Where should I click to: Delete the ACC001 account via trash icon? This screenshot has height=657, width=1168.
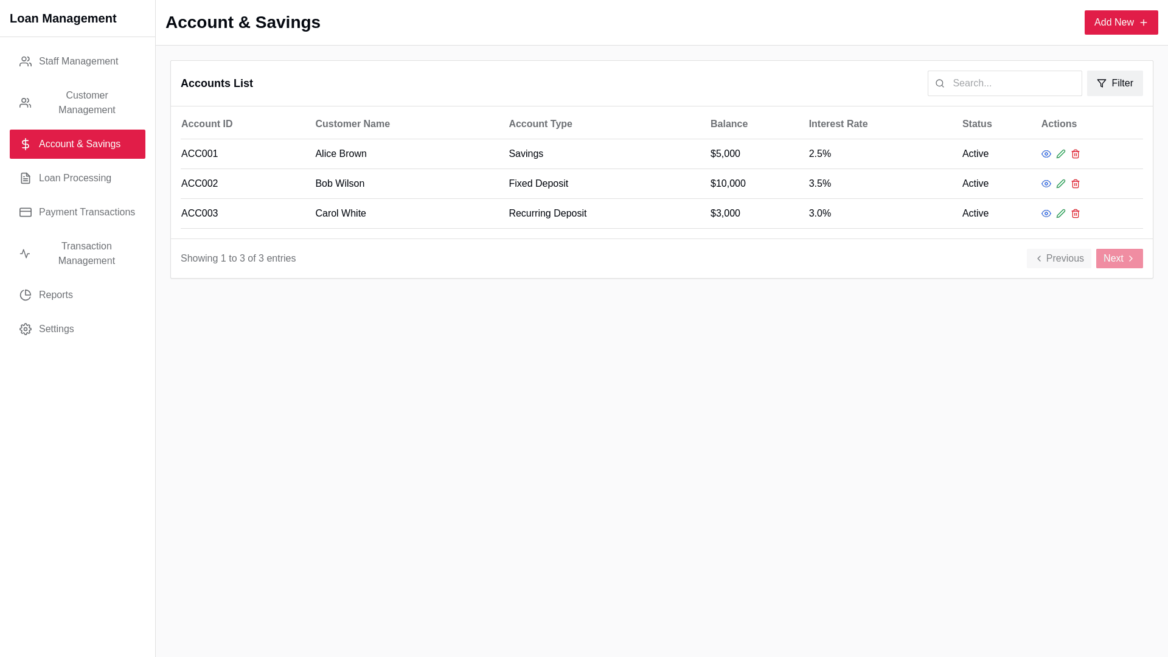(x=1075, y=154)
